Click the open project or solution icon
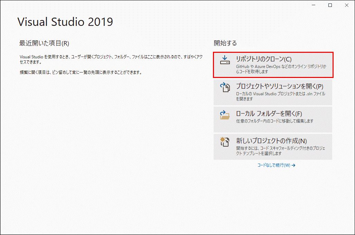This screenshot has height=235, width=355. click(225, 87)
